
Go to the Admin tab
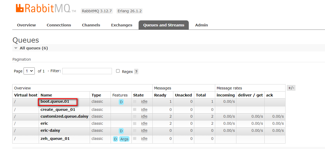click(x=201, y=25)
